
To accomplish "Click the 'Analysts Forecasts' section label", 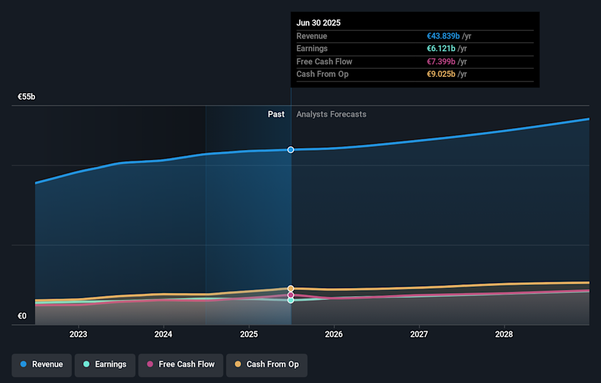I will 331,114.
